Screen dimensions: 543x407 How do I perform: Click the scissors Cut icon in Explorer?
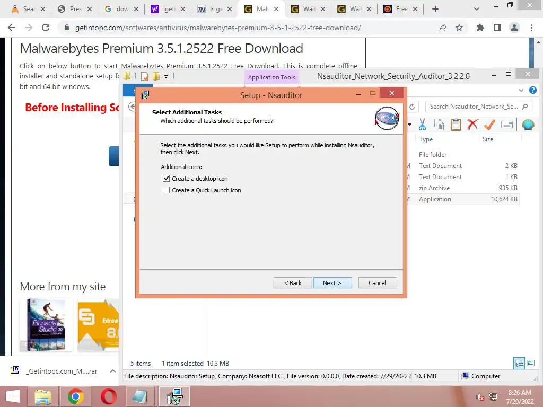[422, 125]
